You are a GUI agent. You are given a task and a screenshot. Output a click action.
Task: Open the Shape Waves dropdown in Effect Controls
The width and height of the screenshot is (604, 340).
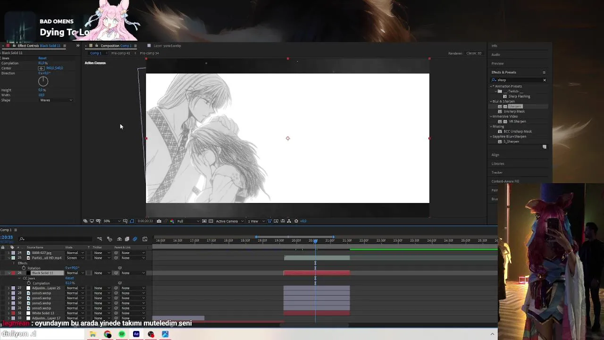56,100
